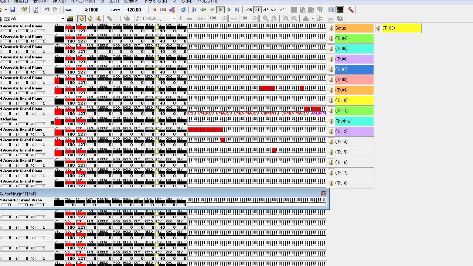Viewport: 473px width, 266px height.
Task: Switch to the event list view icon
Action: (331, 10)
